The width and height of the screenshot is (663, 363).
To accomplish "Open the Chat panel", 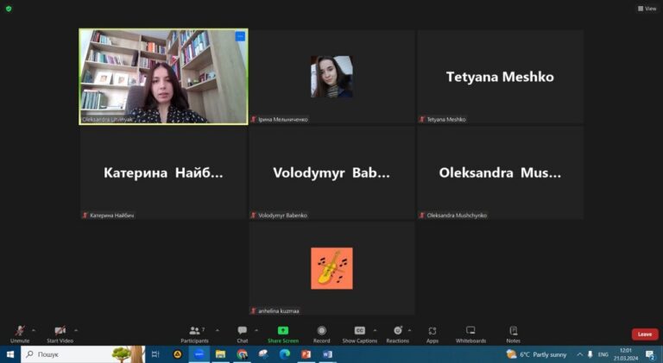I will [243, 334].
